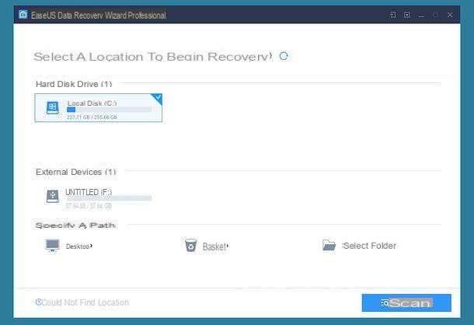Start the scan with the Scan button

coord(406,303)
